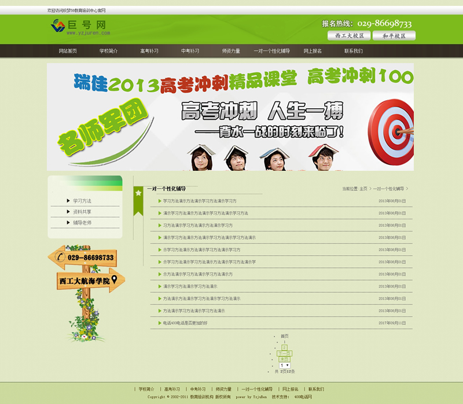Open 联系我们 link in the footer
Viewport: 463px width, 404px height.
[316, 389]
